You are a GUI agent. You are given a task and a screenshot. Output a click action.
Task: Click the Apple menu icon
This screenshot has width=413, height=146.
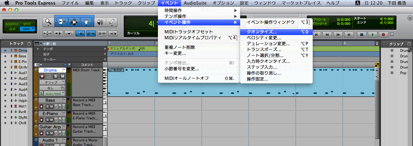pos(7,3)
